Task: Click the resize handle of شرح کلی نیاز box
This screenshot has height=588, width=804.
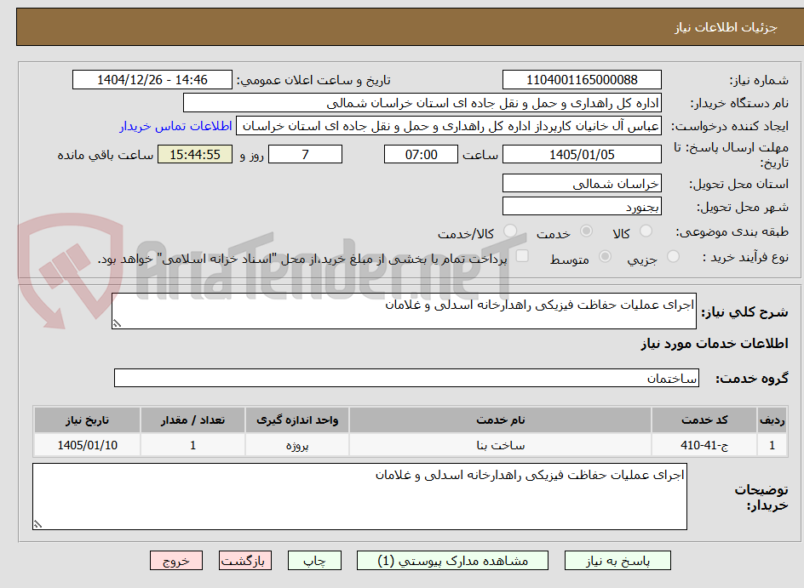Action: coord(117,323)
